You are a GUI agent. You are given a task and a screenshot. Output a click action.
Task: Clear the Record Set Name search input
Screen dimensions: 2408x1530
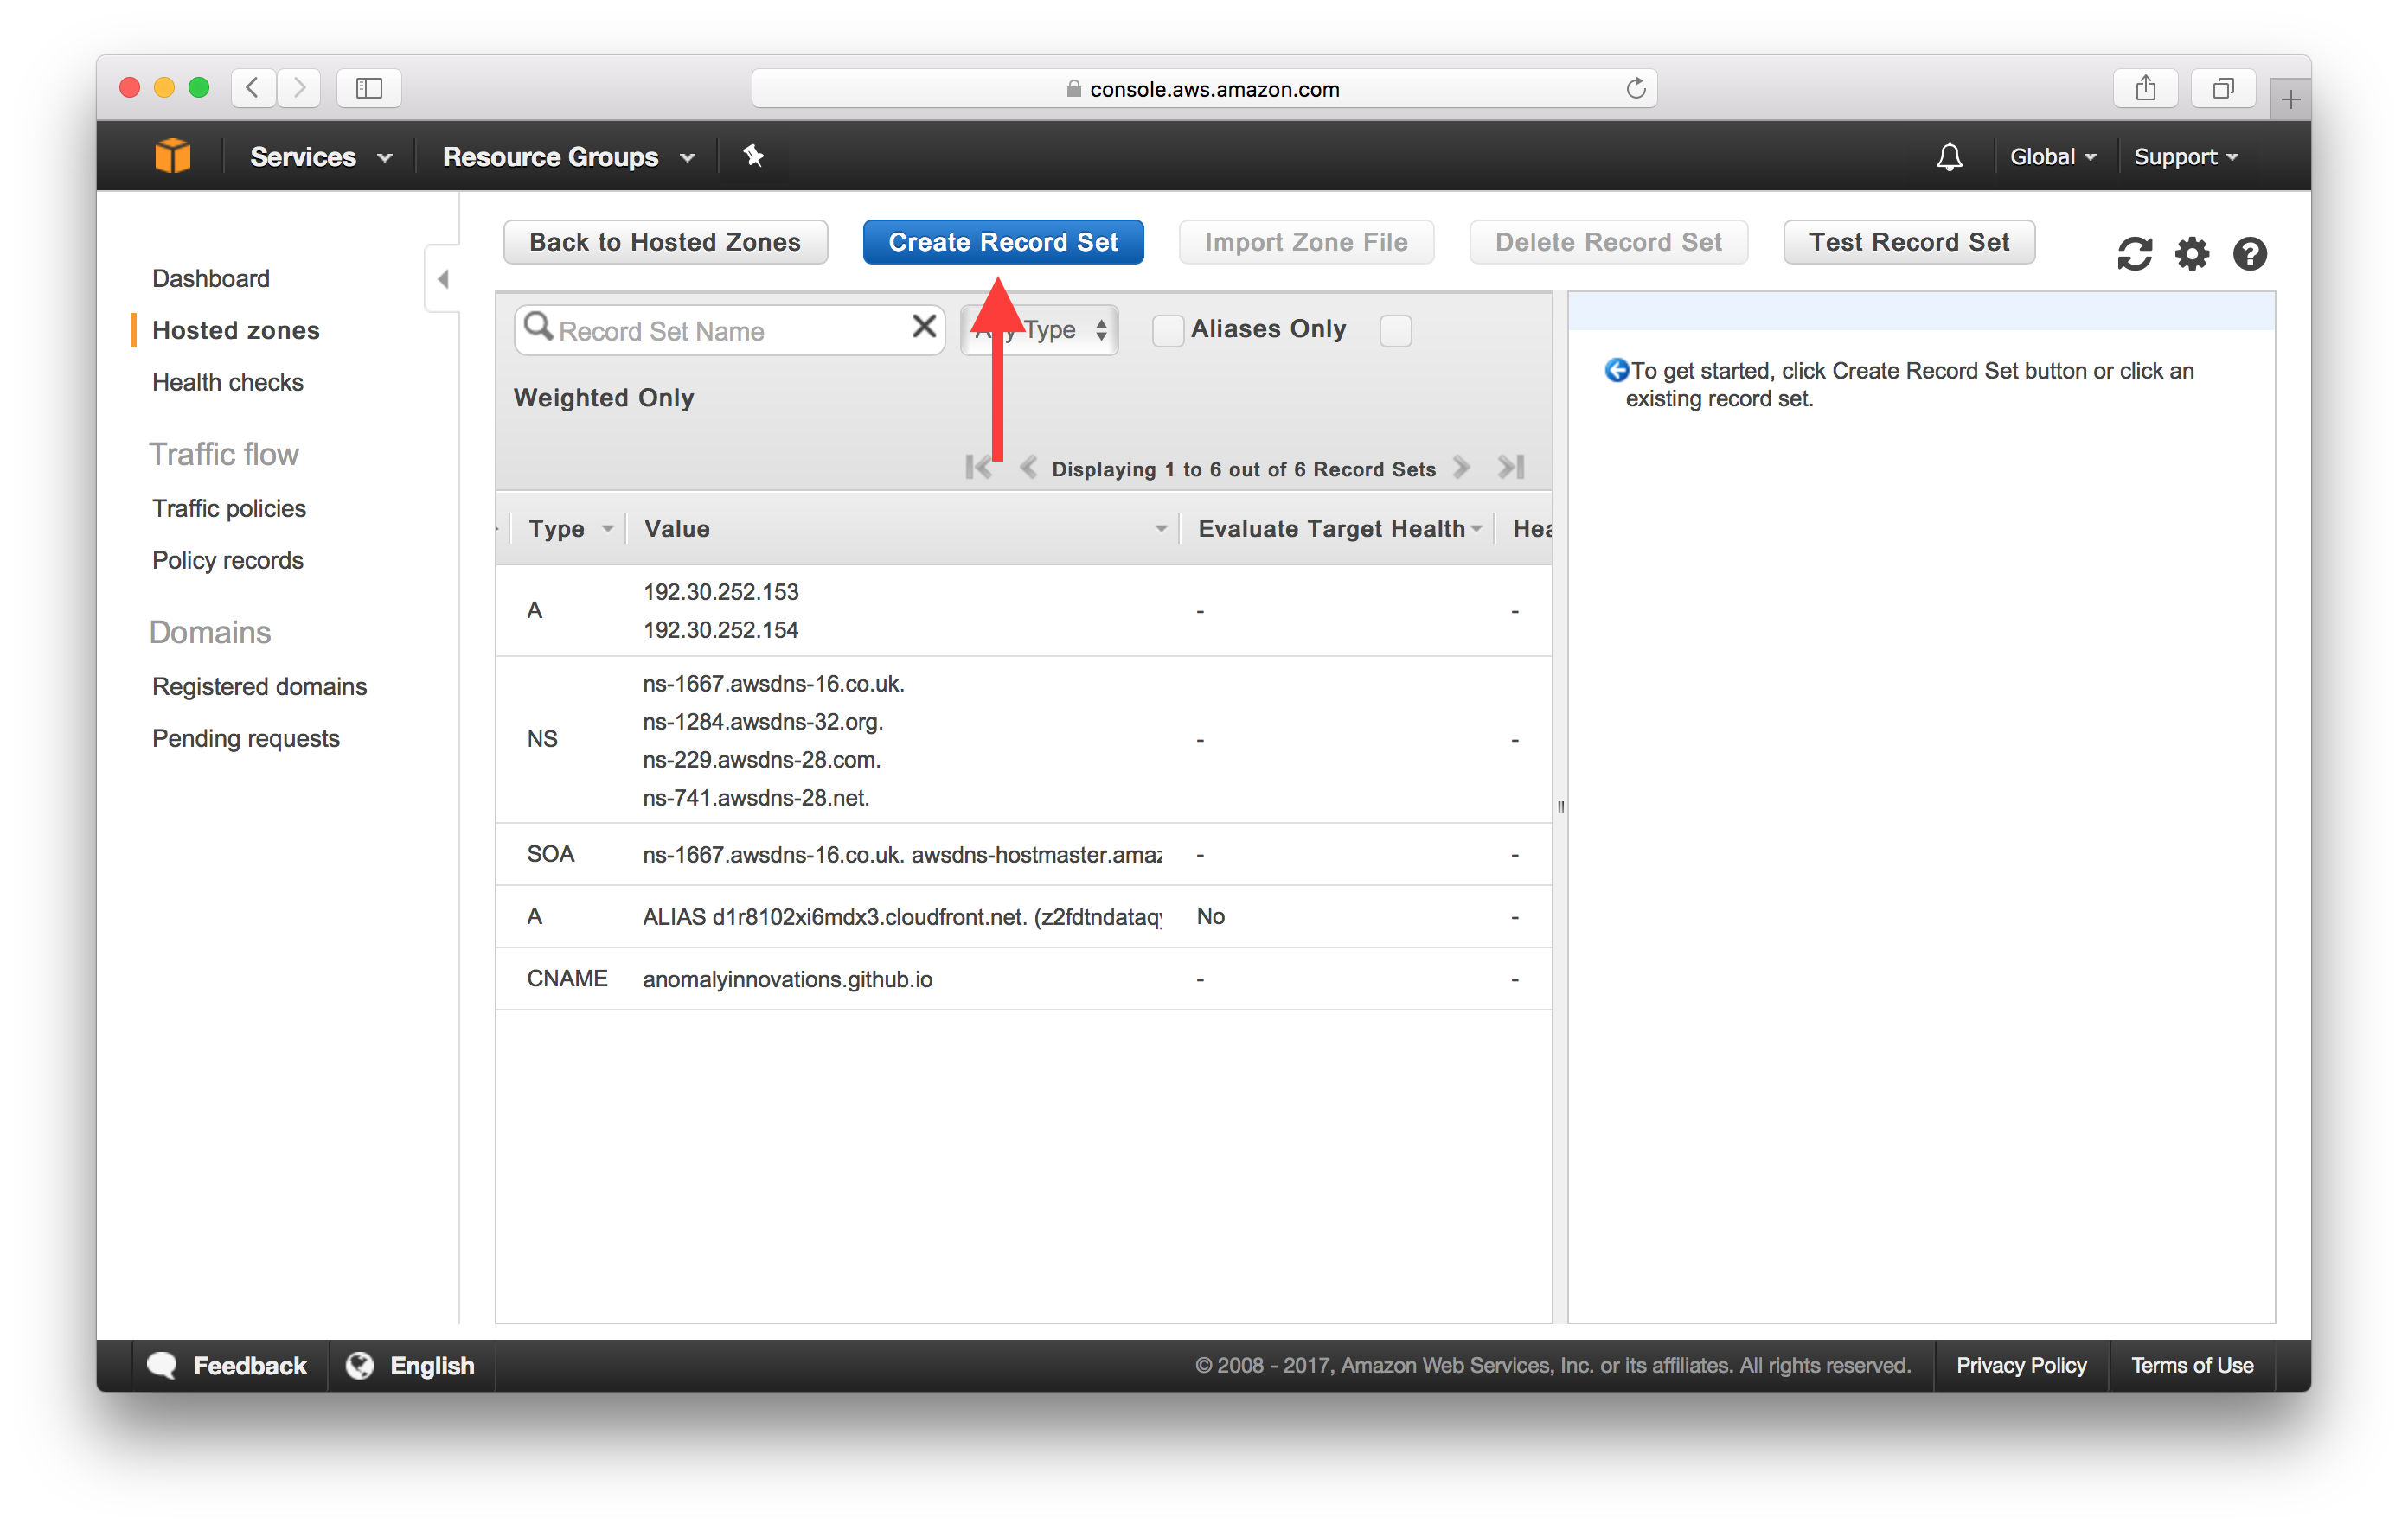click(x=926, y=330)
